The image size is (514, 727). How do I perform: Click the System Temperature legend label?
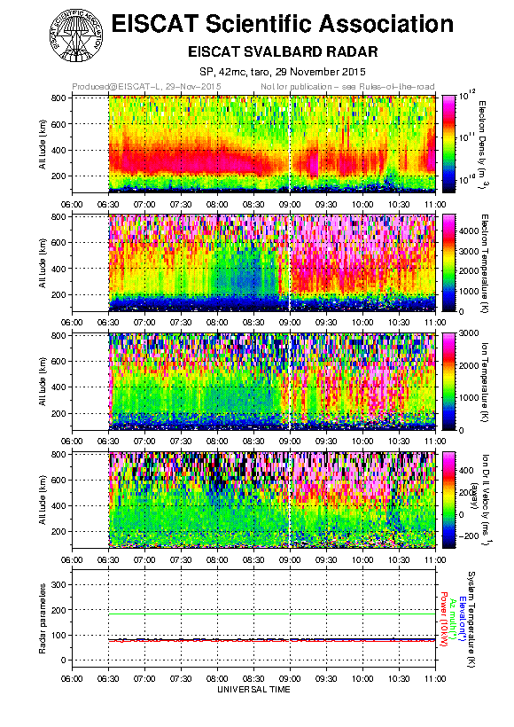tap(471, 619)
